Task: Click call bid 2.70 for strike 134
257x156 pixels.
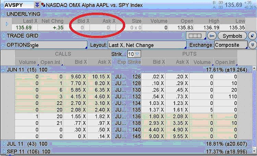Action: [76, 103]
